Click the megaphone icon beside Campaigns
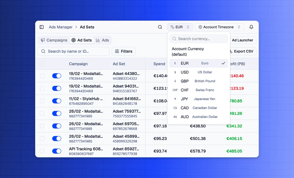The height and width of the screenshot is (178, 294). pos(42,40)
